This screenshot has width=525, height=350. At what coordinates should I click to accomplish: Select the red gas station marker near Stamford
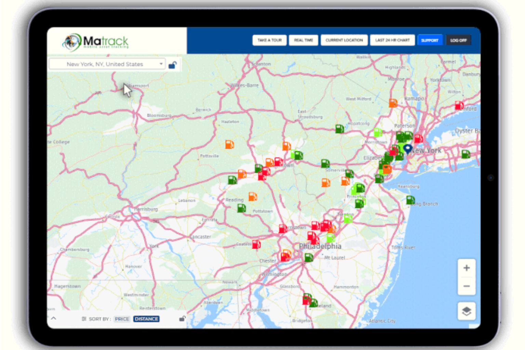459,106
